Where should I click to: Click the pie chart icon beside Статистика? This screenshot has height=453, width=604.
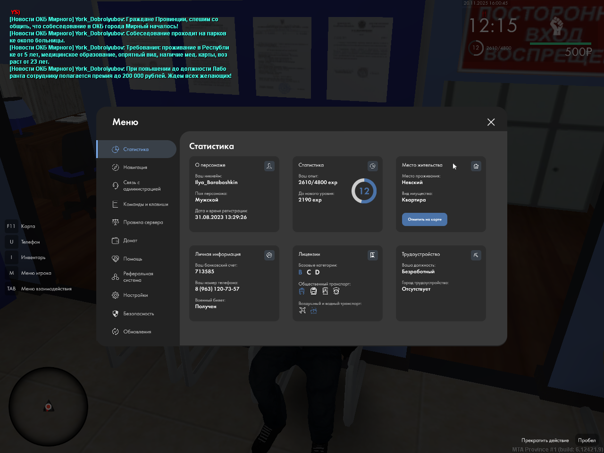point(115,149)
